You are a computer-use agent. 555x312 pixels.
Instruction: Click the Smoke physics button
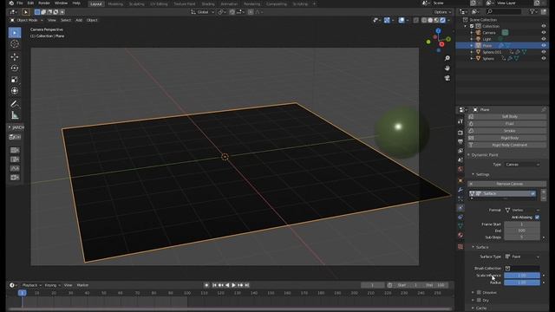(x=506, y=131)
